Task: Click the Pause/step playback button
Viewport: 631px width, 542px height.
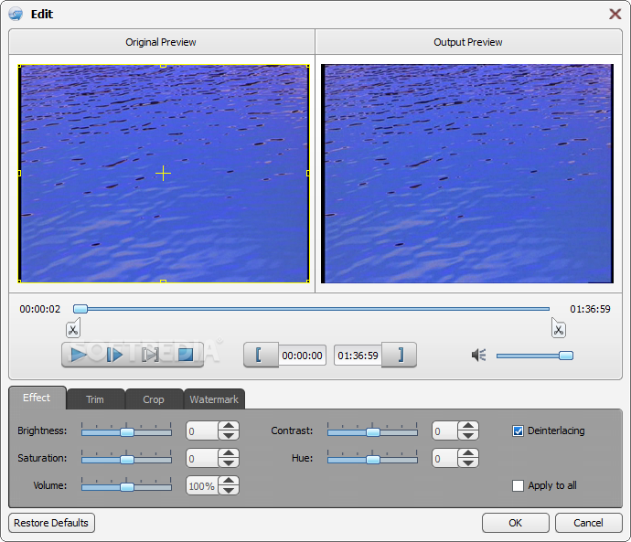Action: [x=114, y=355]
